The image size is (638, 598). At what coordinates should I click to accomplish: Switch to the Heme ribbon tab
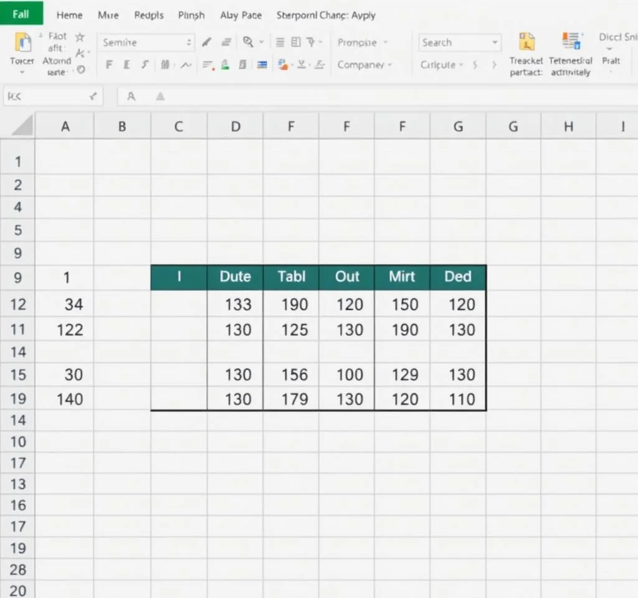[x=69, y=15]
